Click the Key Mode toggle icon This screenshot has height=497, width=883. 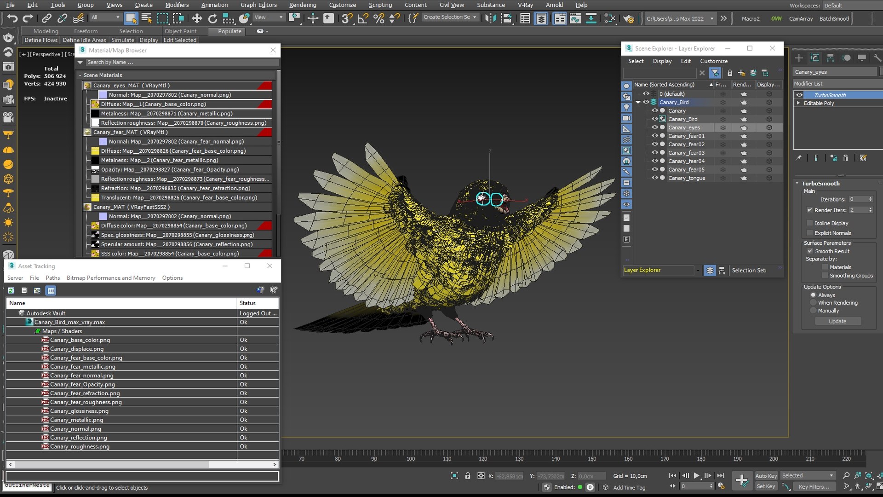click(673, 486)
